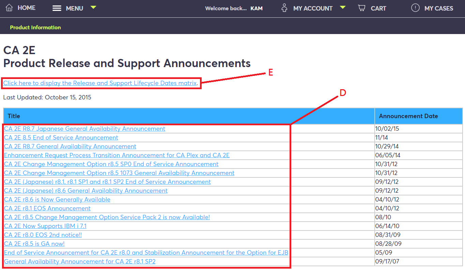
Task: Click the 08/31/09 date cell
Action: 419,235
